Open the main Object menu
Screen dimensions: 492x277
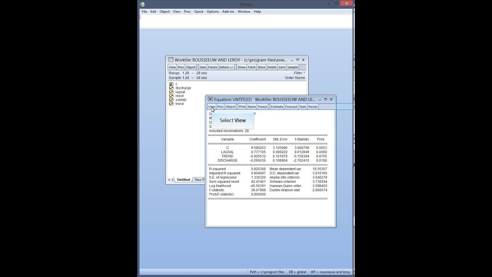click(165, 12)
